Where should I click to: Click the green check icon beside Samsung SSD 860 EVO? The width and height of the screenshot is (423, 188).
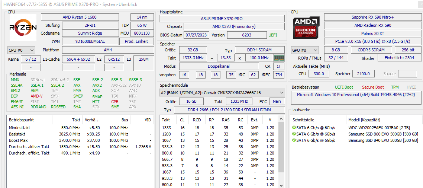coord(294,134)
